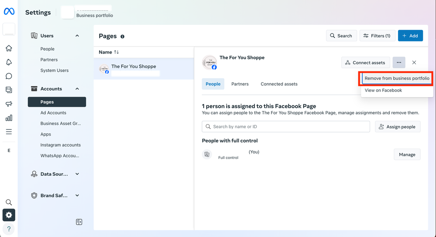Screen dimensions: 436x237
Task: Expand the Brand Safety section
Action: click(77, 195)
